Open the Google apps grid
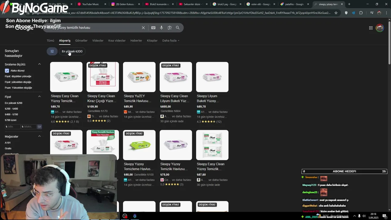Image resolution: width=391 pixels, height=220 pixels. 371,28
